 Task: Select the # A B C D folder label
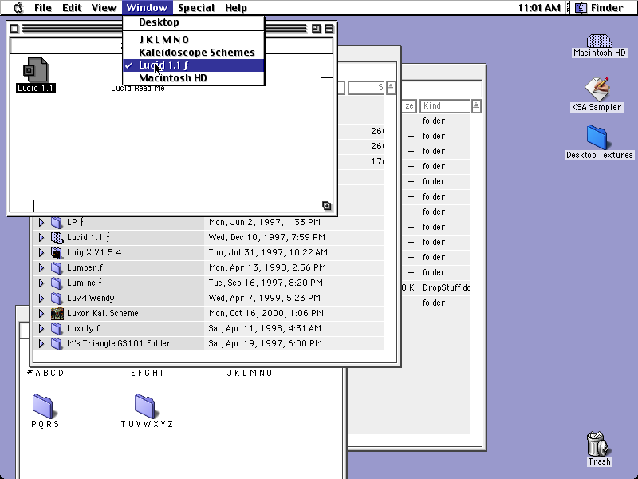coord(45,373)
